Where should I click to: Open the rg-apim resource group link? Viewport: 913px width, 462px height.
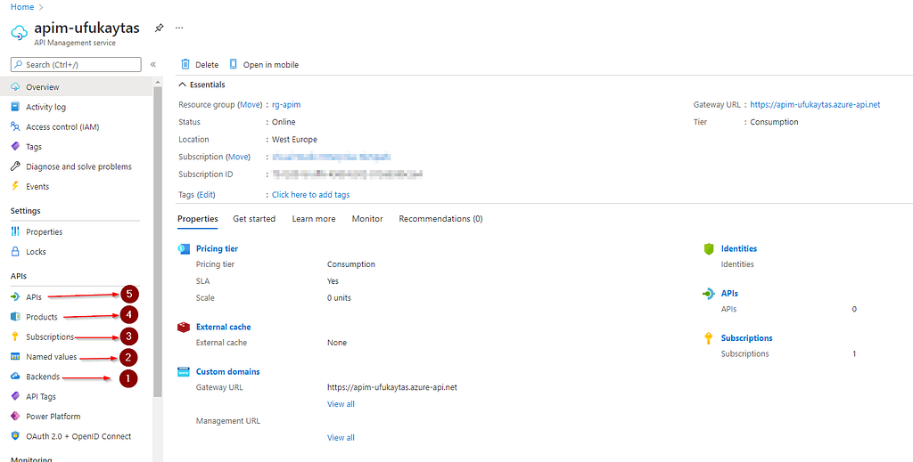tap(286, 105)
